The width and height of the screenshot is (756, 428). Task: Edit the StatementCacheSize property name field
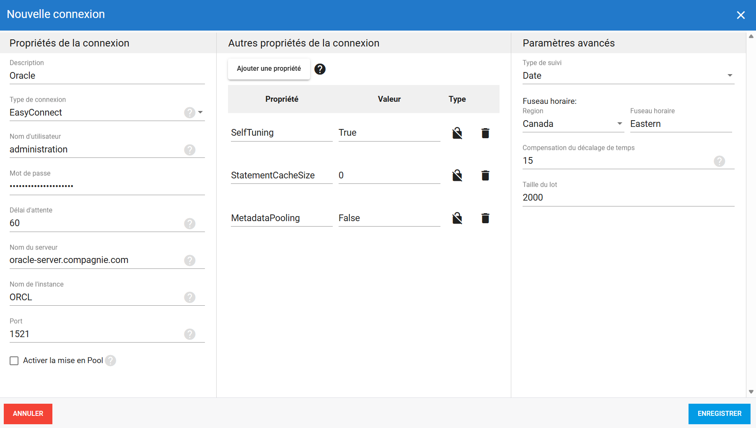click(x=282, y=175)
